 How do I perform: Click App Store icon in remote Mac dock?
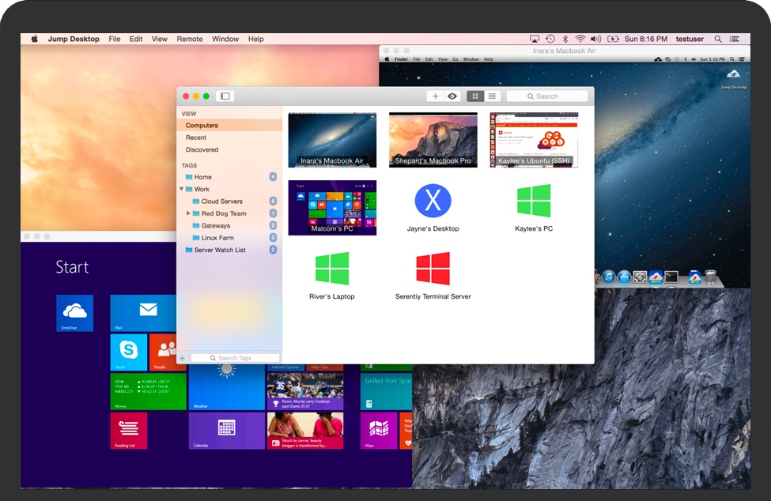[x=624, y=277]
